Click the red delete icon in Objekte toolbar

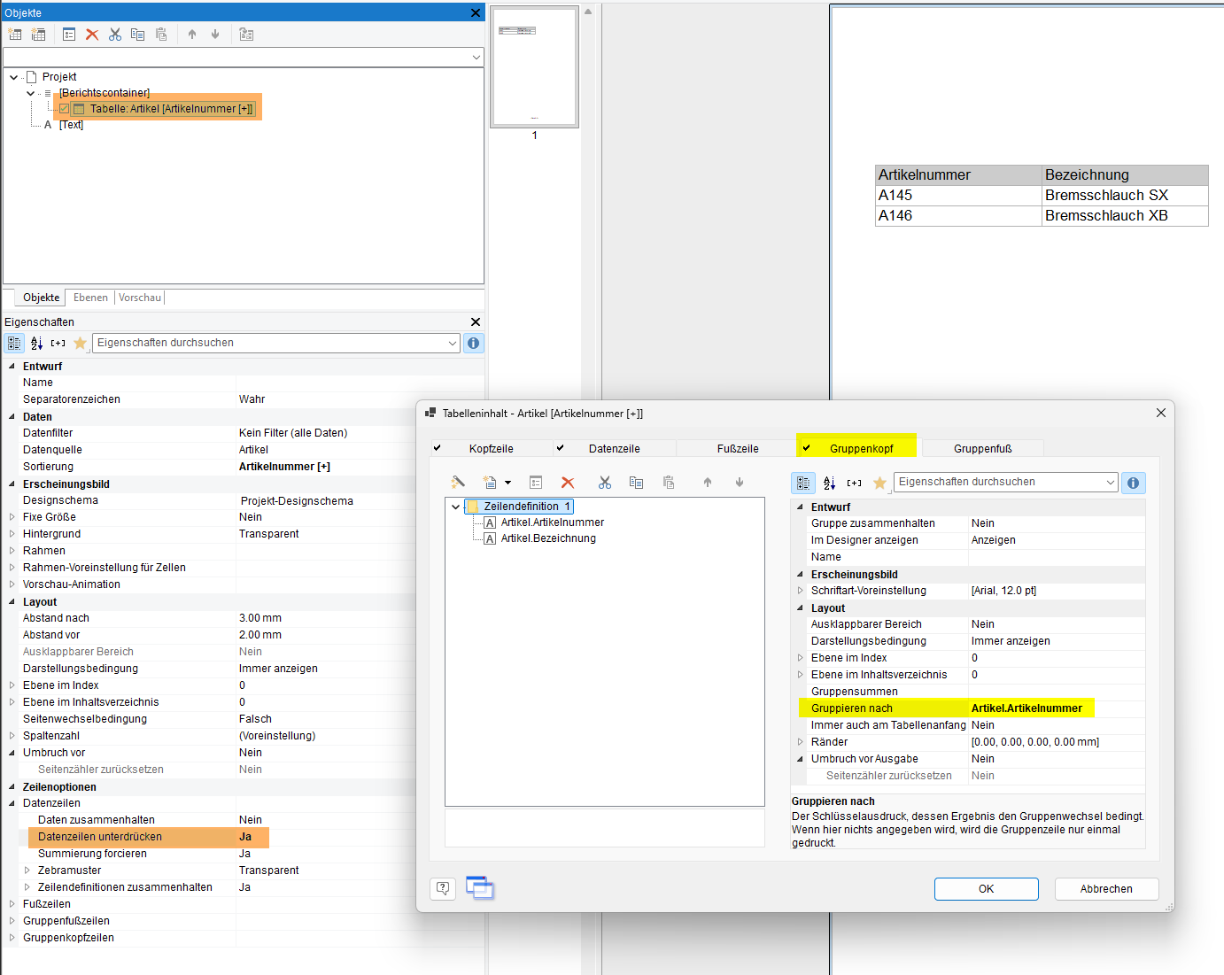coord(92,35)
